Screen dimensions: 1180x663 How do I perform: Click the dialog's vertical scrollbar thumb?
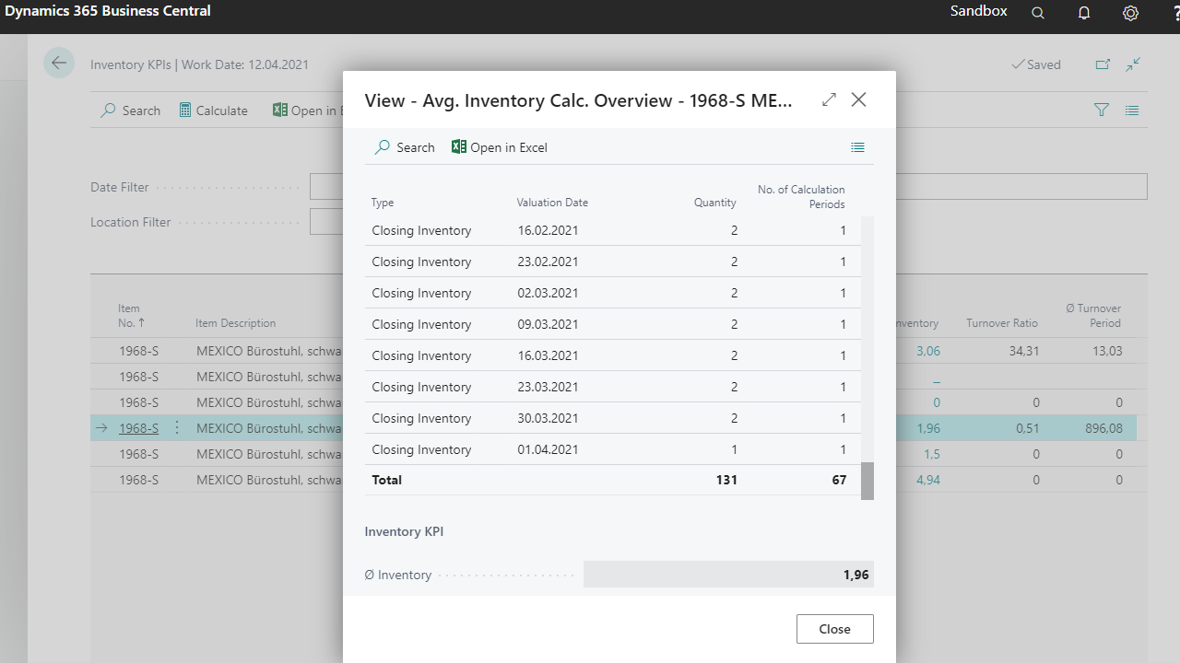[x=867, y=481]
